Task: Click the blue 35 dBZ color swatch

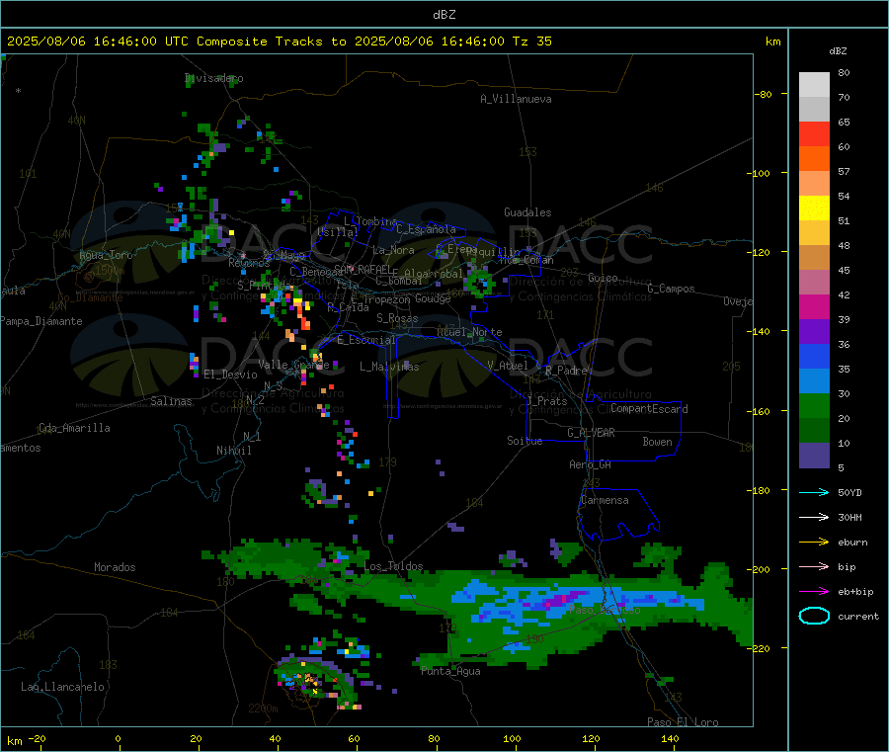Action: point(814,356)
